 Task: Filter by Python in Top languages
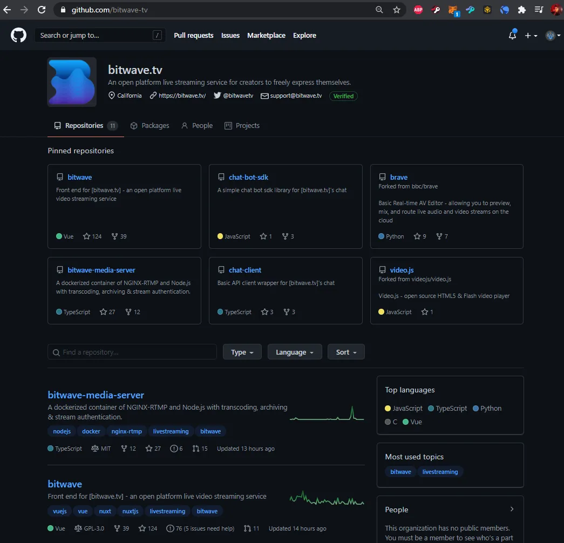click(x=487, y=409)
